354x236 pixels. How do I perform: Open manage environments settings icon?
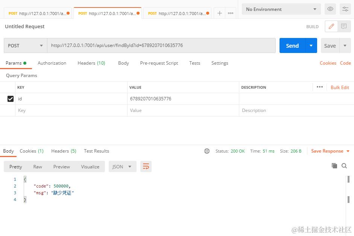(x=345, y=9)
